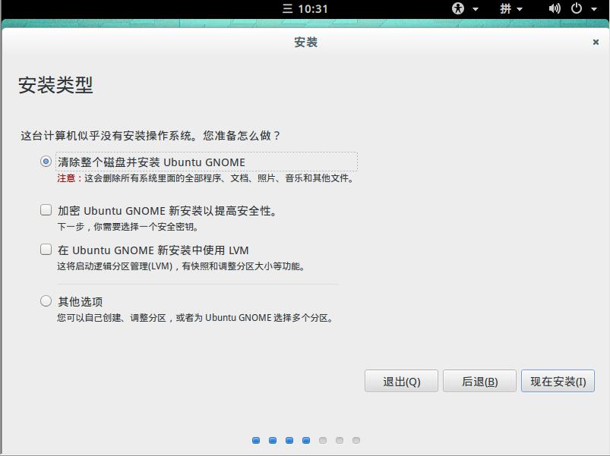The height and width of the screenshot is (456, 610).
Task: Click the volume speaker icon
Action: pos(555,8)
